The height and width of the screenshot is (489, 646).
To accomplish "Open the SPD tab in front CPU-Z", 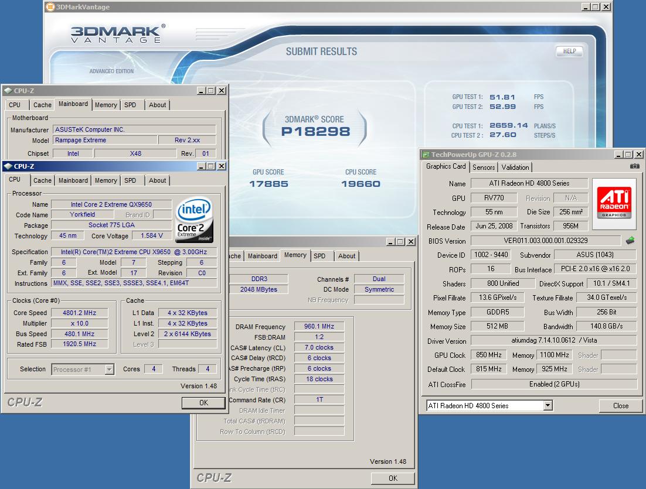I will click(x=130, y=180).
